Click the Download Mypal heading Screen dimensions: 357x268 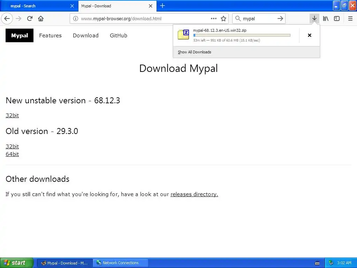(x=178, y=68)
